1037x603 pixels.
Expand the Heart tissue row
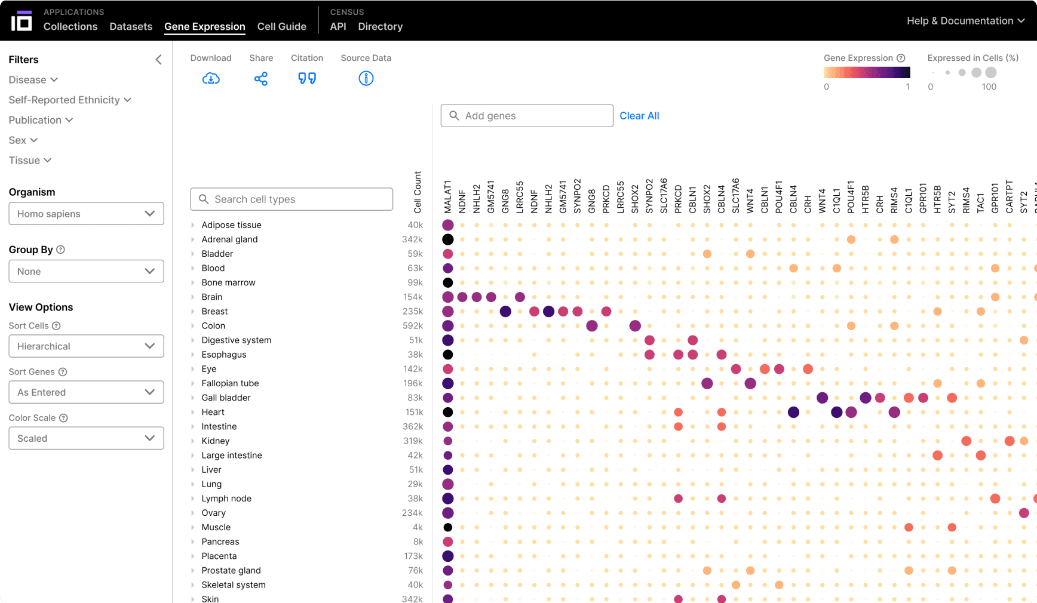[x=193, y=413]
